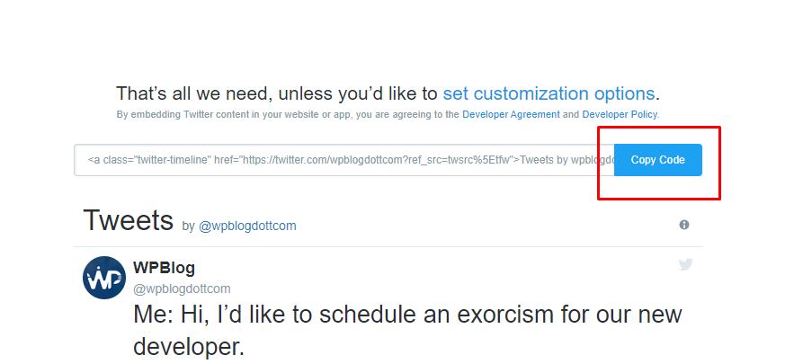Click the word developer. ending the tweet

coord(188,348)
